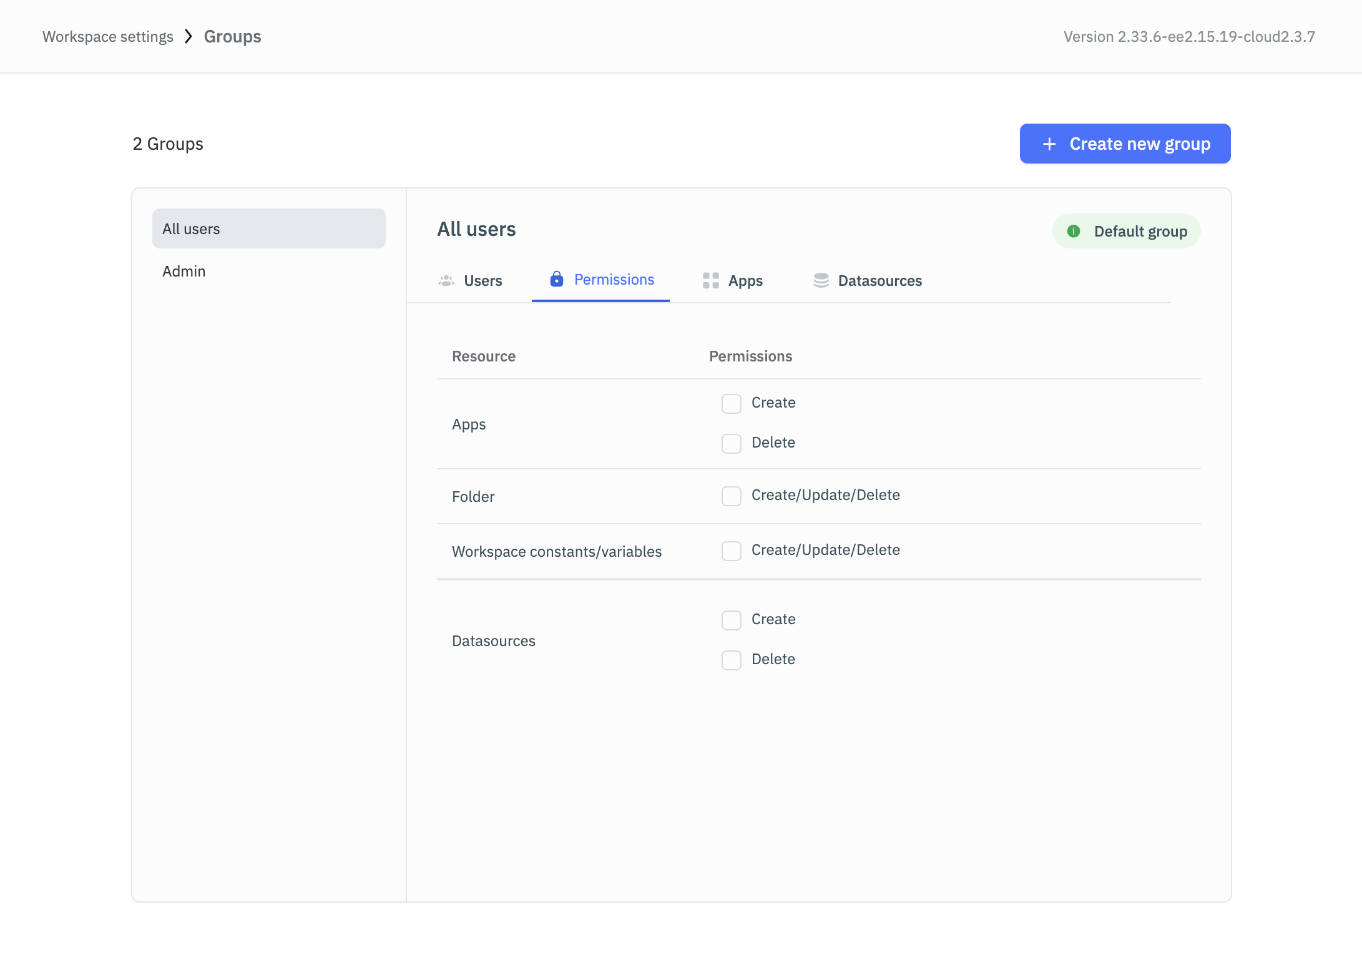
Task: Click the breadcrumb chevron arrow icon
Action: (x=189, y=37)
